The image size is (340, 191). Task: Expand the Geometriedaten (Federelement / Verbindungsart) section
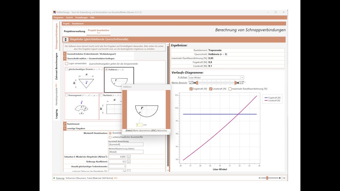tap(65, 54)
